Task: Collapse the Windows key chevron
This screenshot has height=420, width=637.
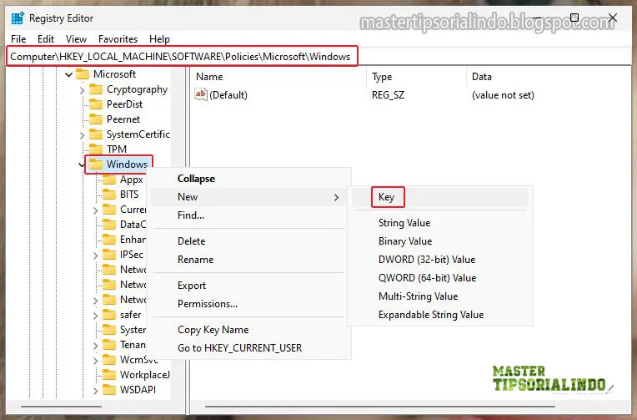Action: (81, 164)
